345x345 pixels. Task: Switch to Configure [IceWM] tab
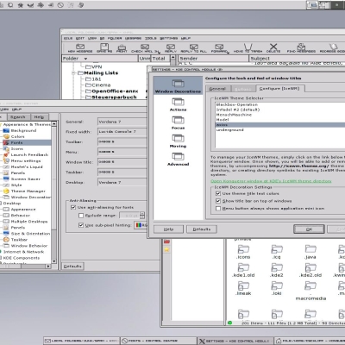[x=279, y=89]
